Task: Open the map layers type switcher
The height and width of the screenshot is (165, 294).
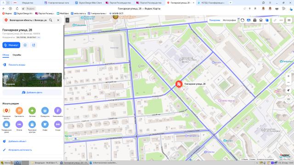Action: (x=267, y=20)
